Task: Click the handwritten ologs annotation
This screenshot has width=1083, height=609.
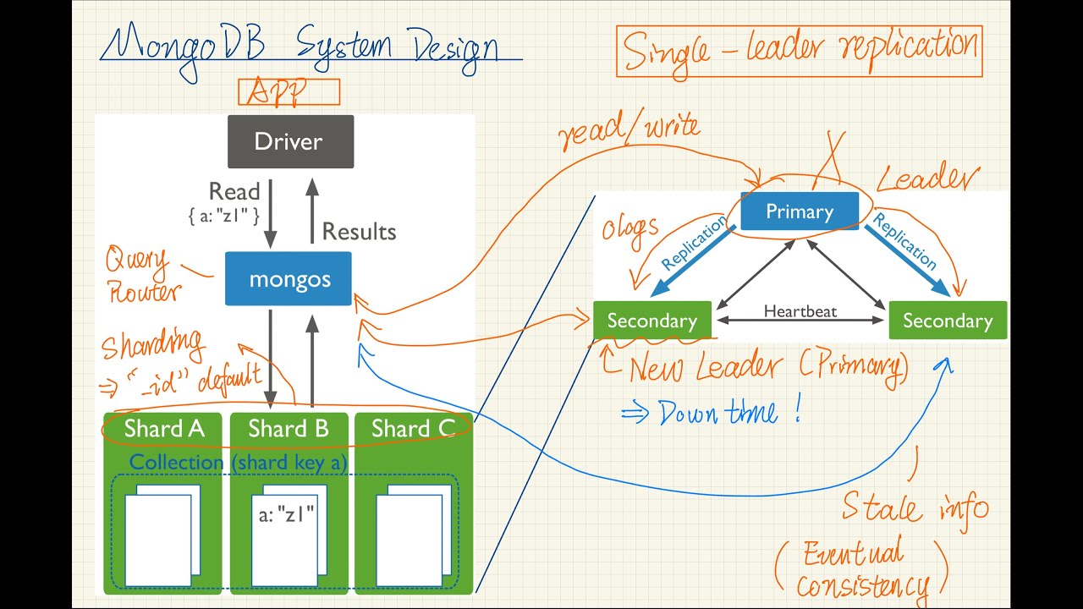Action: tap(630, 228)
